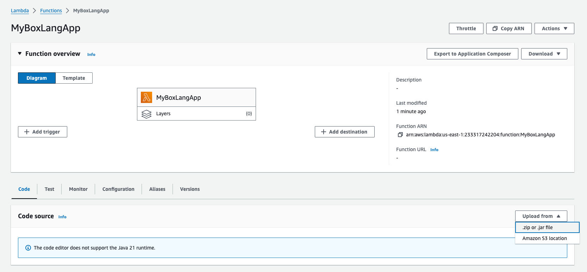The height and width of the screenshot is (272, 587).
Task: Switch to the Monitor tab
Action: pyautogui.click(x=78, y=189)
